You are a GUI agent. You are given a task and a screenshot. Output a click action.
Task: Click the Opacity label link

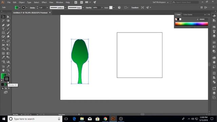pos(88,7)
